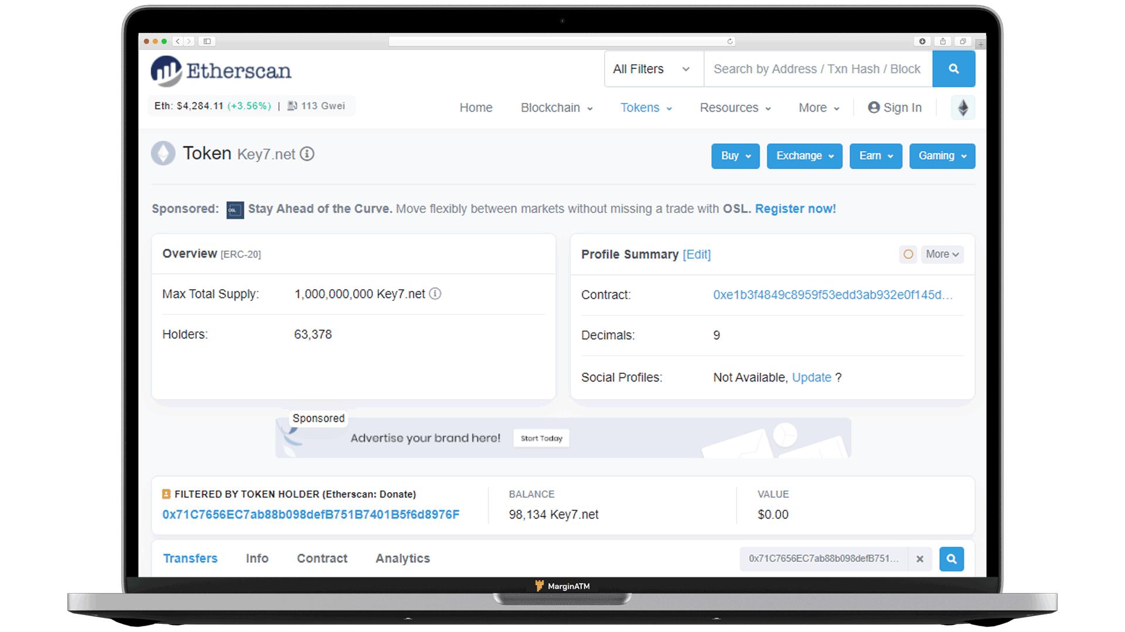Click Sign In
Screen dimensions: 1125x632
coord(895,108)
